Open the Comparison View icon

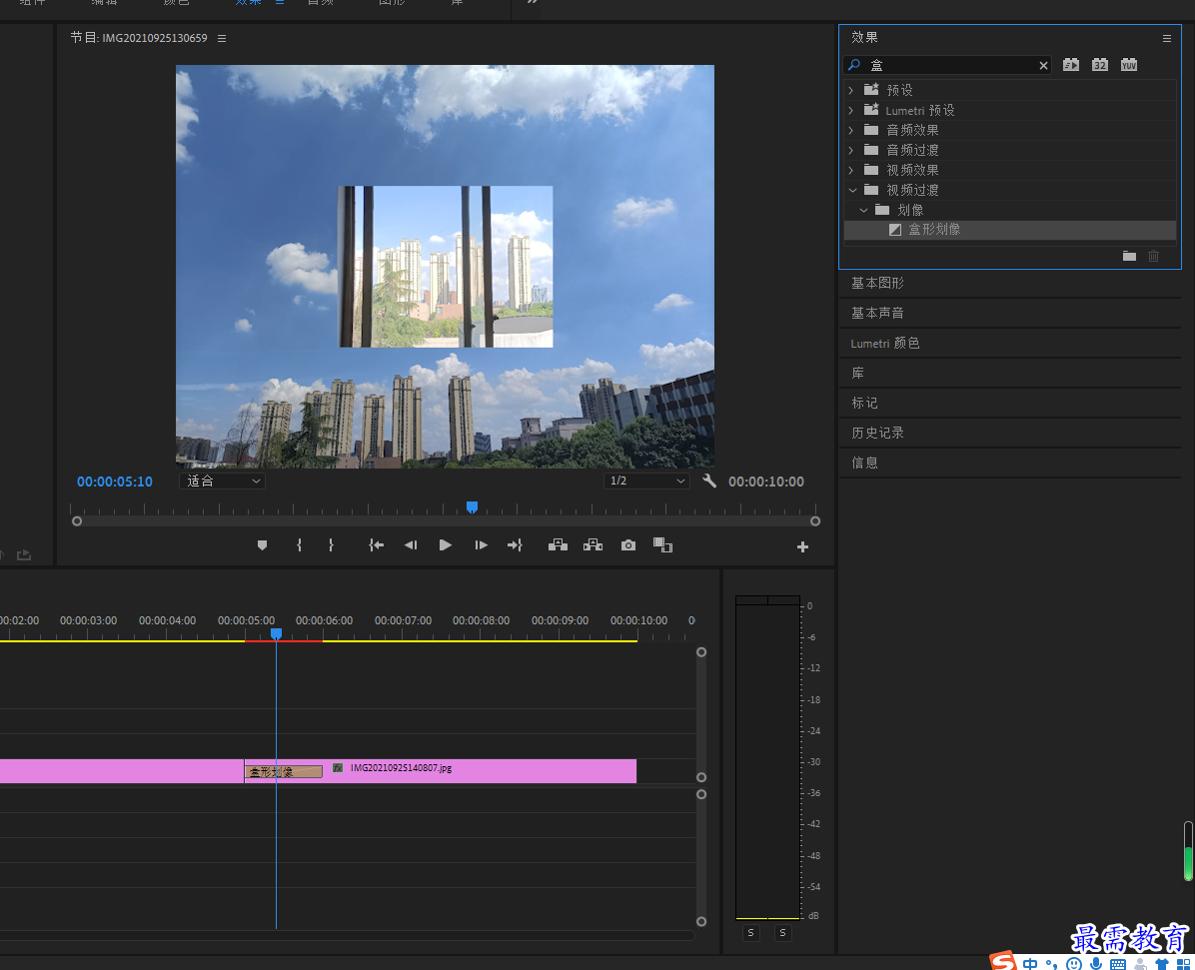coord(663,545)
